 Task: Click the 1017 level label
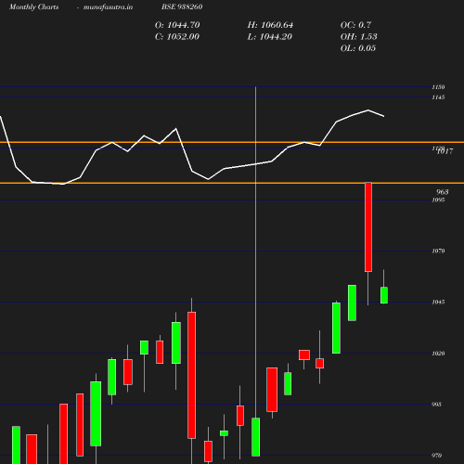point(445,151)
